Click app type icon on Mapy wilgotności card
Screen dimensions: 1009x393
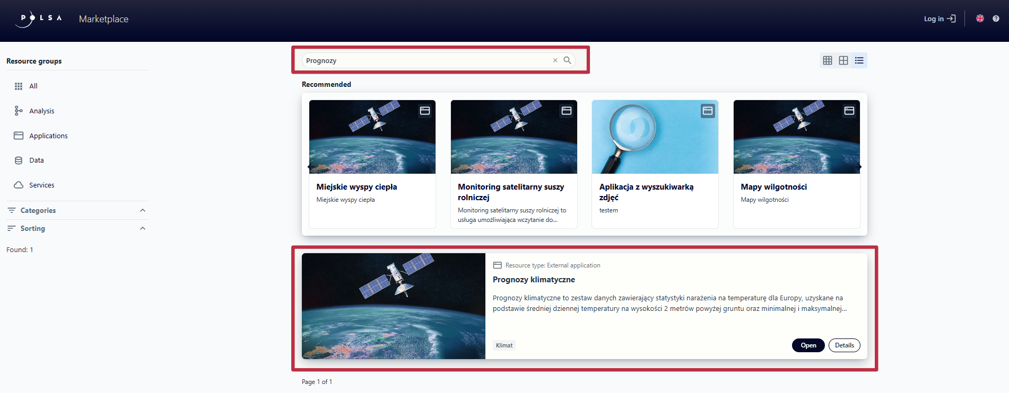(849, 111)
